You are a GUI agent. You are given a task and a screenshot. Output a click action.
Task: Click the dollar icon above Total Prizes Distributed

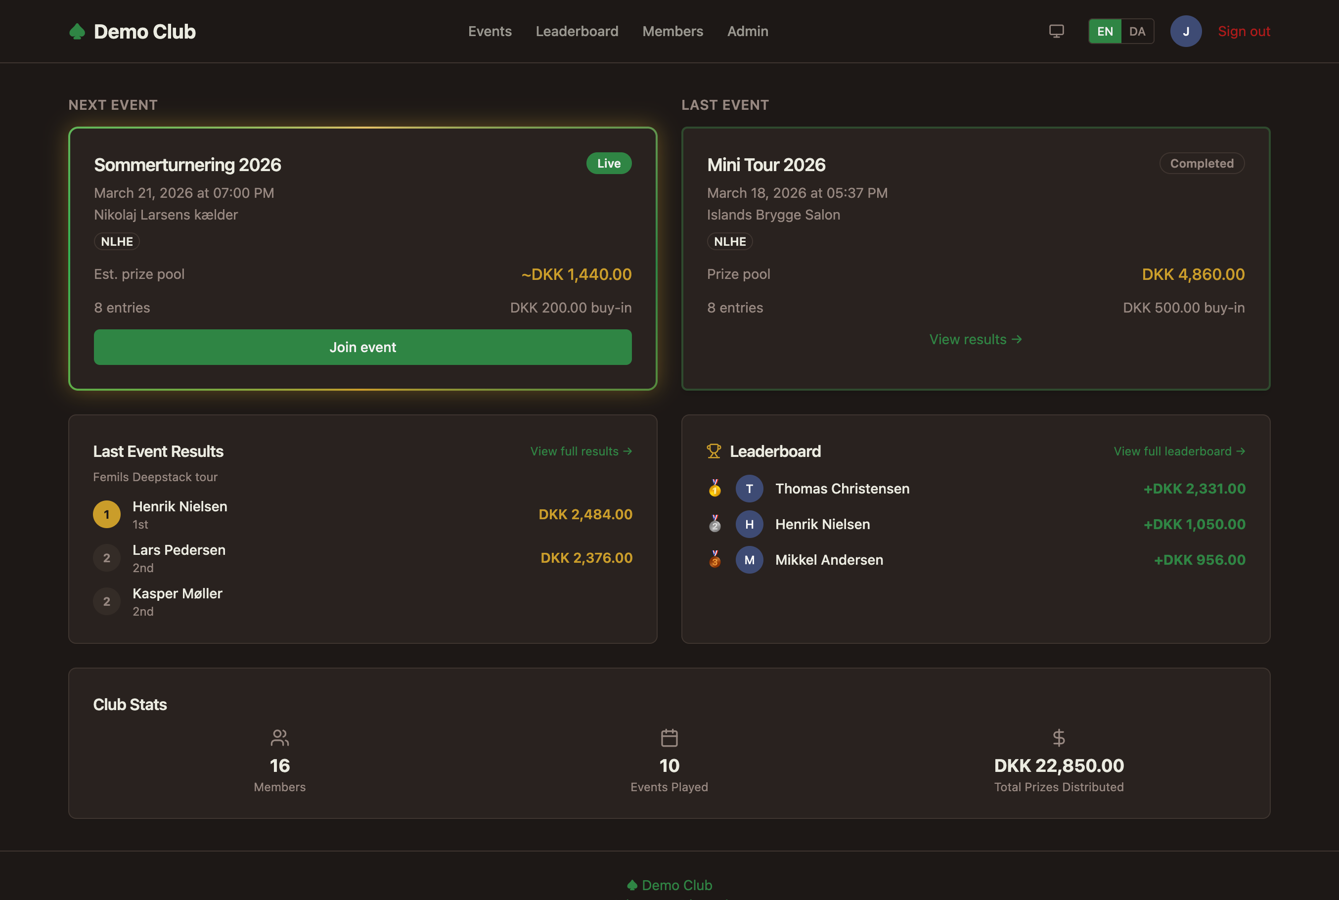(x=1058, y=738)
